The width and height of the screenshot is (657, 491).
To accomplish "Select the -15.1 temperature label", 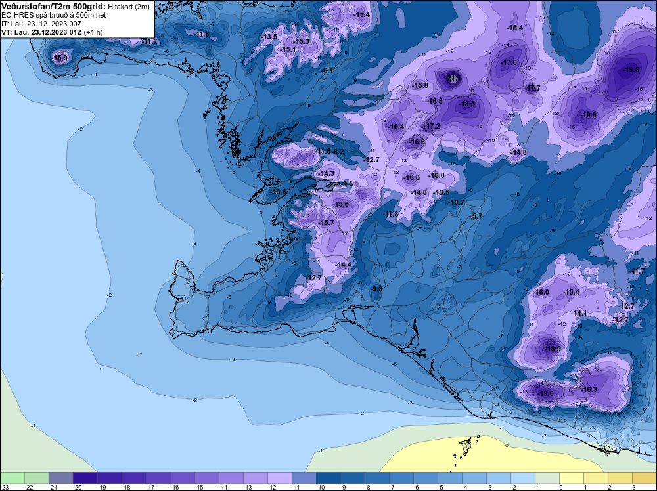I will point(288,49).
